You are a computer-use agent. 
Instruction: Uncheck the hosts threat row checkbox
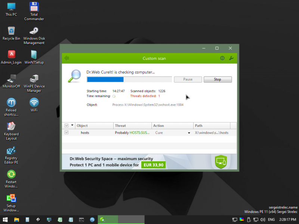[67, 133]
